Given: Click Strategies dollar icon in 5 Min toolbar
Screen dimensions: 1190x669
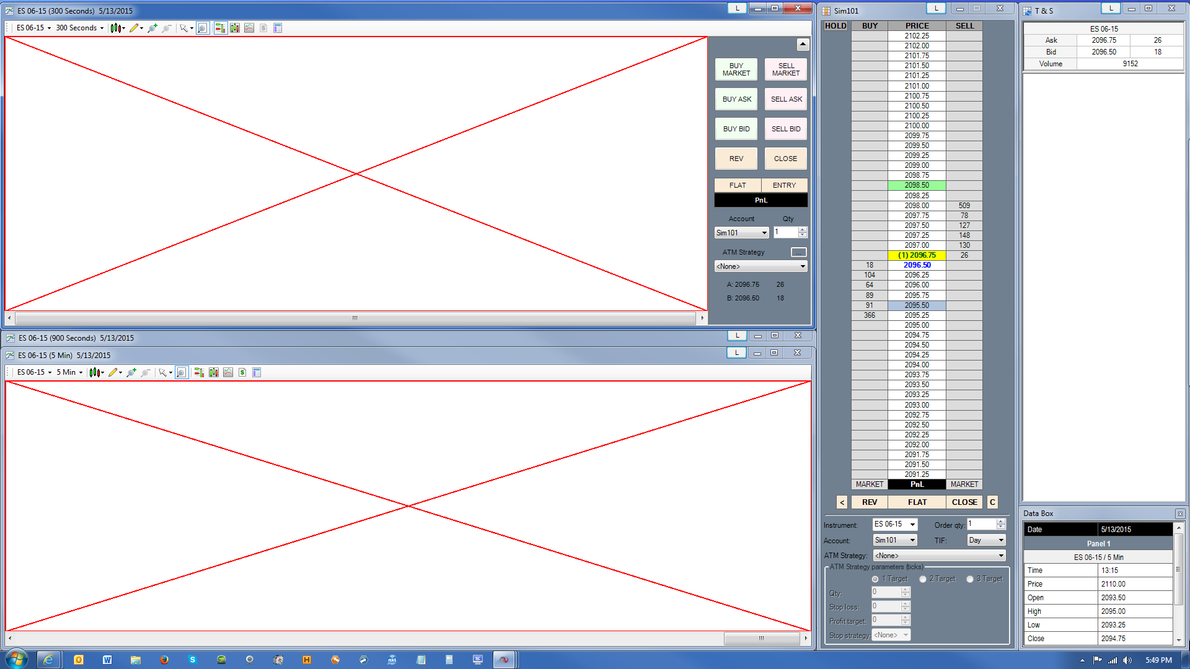Looking at the screenshot, I should 242,372.
